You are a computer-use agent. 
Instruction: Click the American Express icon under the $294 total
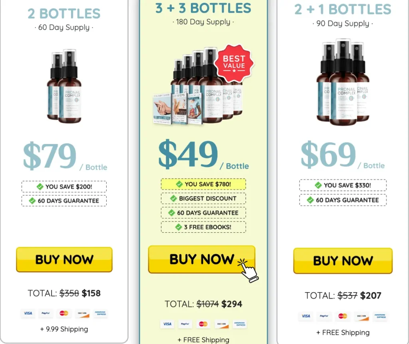tap(239, 324)
